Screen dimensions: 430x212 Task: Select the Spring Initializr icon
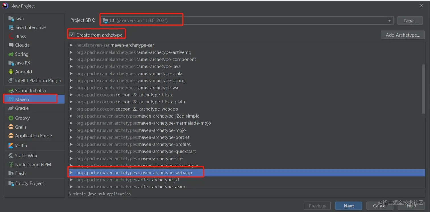click(11, 90)
